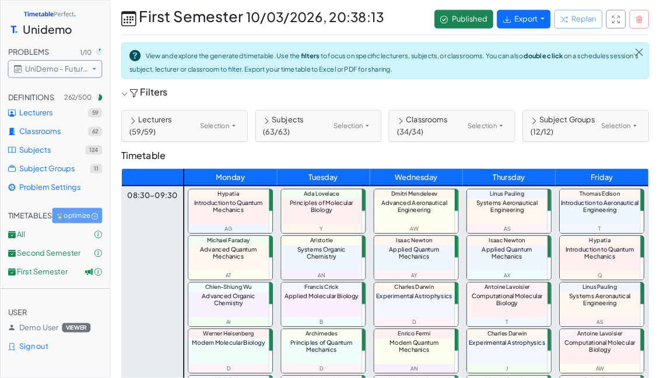Click the Wednesday column header

pyautogui.click(x=416, y=178)
